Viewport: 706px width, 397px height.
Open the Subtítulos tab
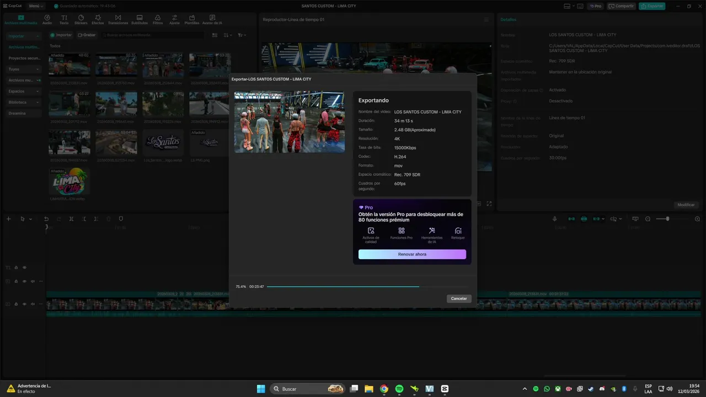140,20
